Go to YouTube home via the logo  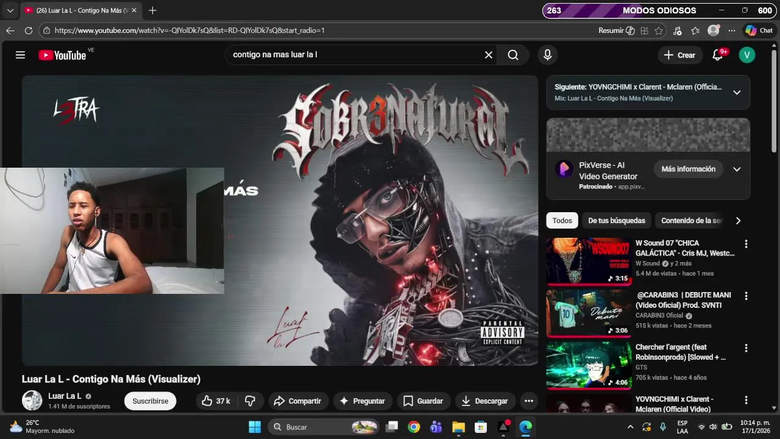click(x=62, y=55)
